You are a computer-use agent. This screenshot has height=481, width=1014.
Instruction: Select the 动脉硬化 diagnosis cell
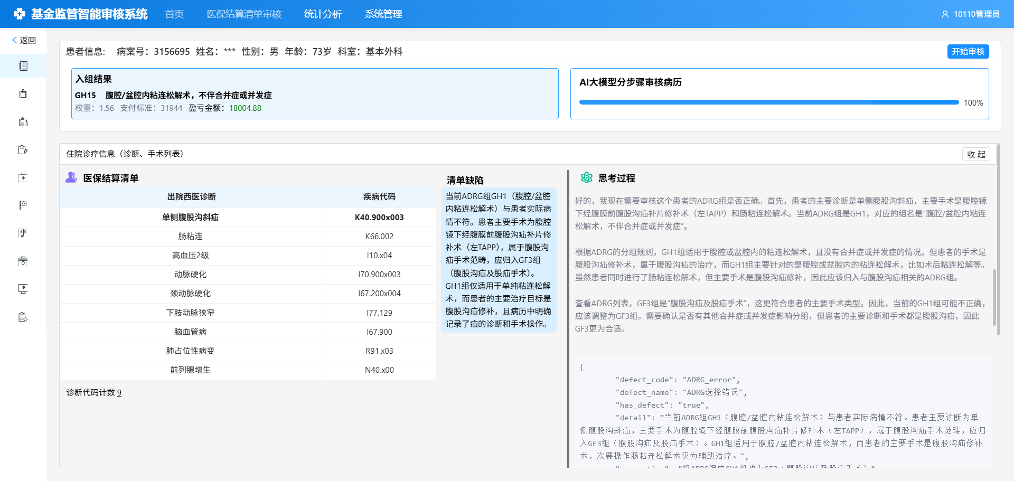tap(191, 275)
